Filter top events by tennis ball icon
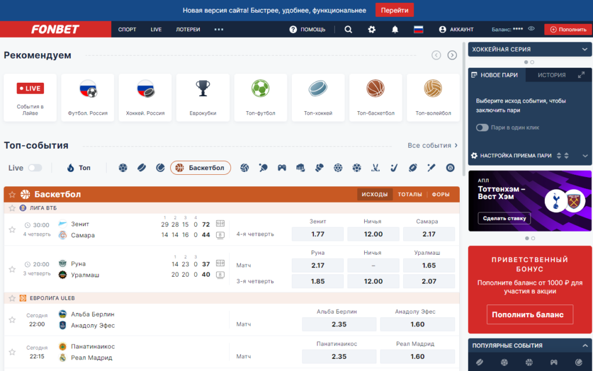The height and width of the screenshot is (371, 593). tap(160, 168)
